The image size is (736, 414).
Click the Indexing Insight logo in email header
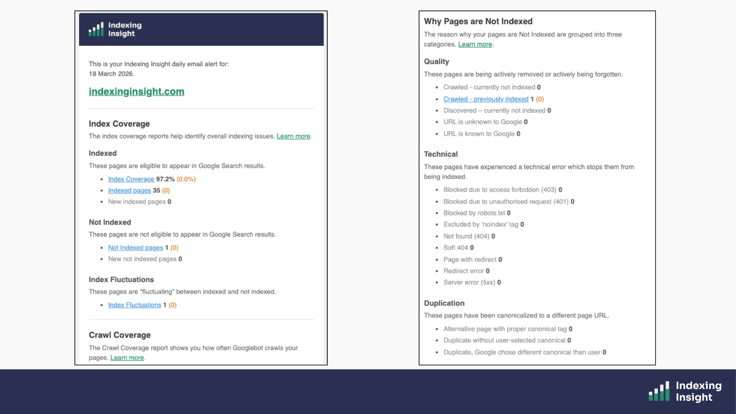(x=115, y=29)
